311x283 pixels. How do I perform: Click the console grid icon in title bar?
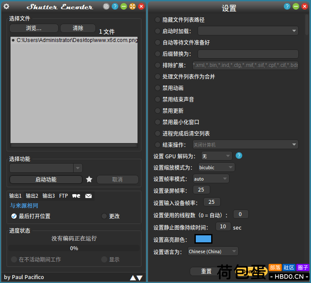pos(106,7)
